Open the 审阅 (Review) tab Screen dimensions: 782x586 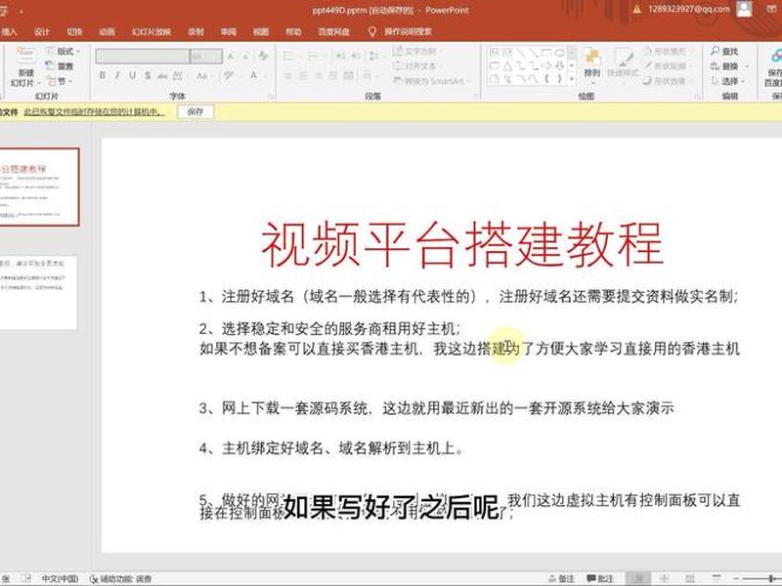[x=229, y=32]
